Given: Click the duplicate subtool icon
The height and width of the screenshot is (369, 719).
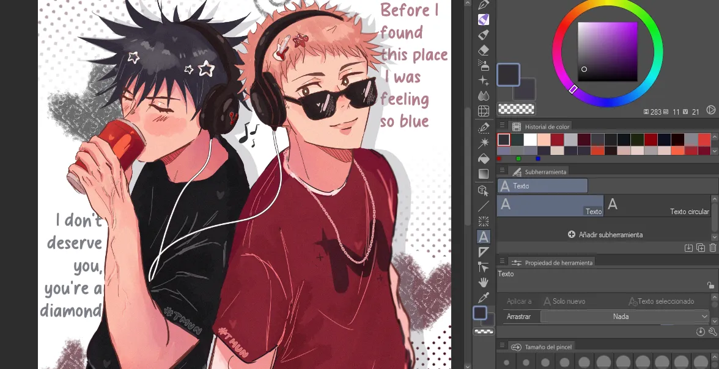Looking at the screenshot, I should [701, 248].
